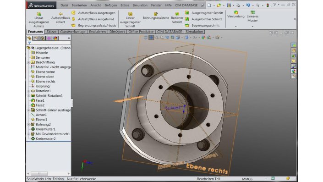This screenshot has height=182, width=323.
Task: Expand manager pane tabs chevron
Action: (x=69, y=38)
